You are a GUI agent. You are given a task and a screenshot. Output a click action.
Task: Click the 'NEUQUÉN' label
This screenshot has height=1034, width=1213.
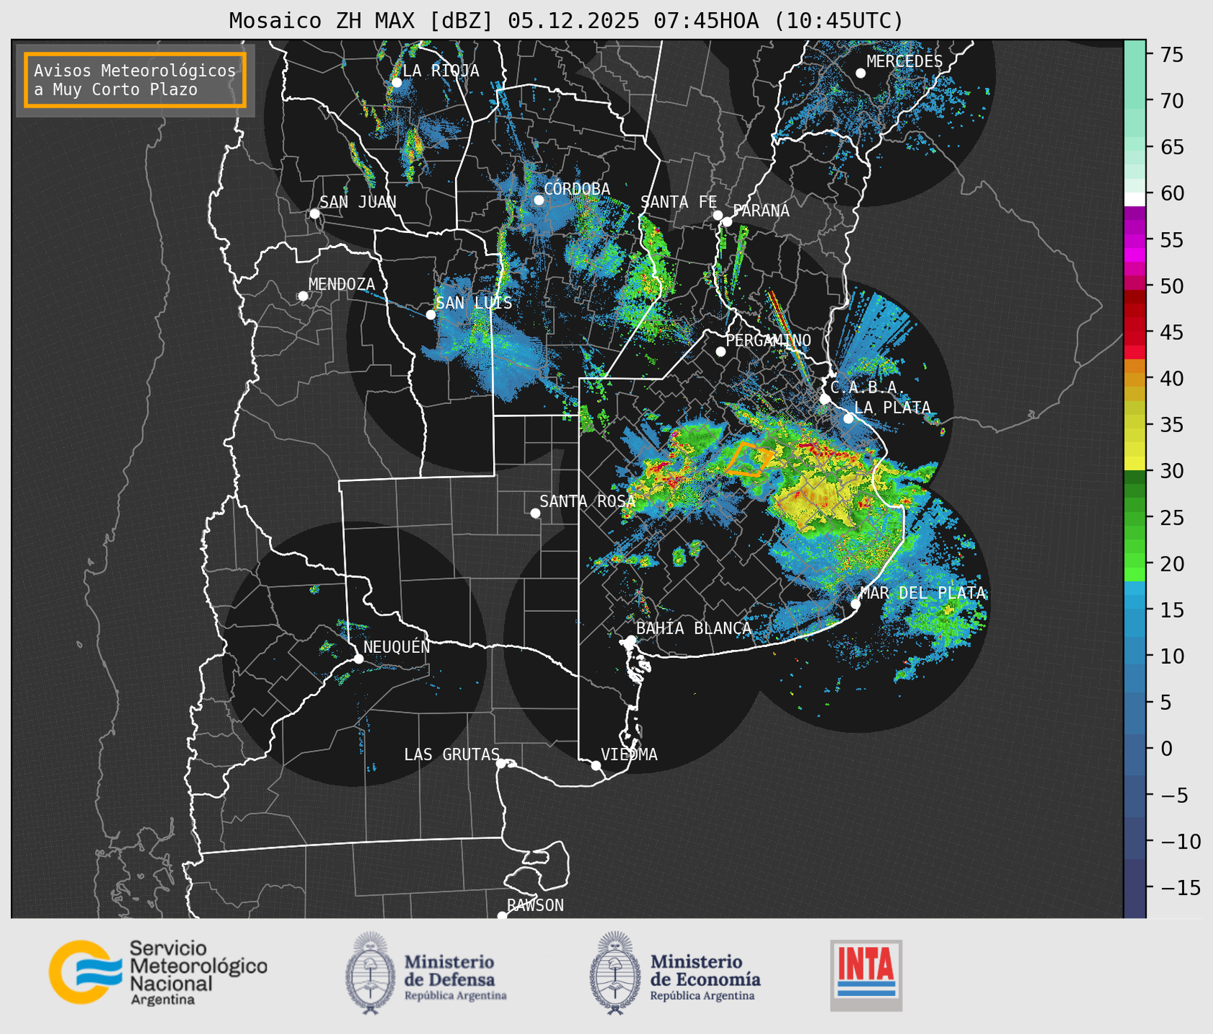tap(397, 646)
